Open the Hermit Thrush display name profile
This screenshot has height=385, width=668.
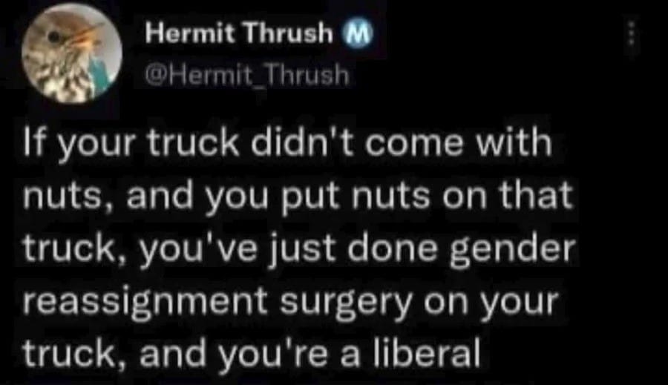pyautogui.click(x=238, y=33)
